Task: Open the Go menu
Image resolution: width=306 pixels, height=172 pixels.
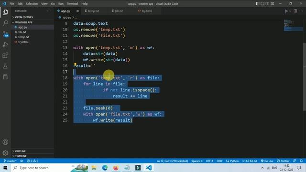Action: point(53,4)
